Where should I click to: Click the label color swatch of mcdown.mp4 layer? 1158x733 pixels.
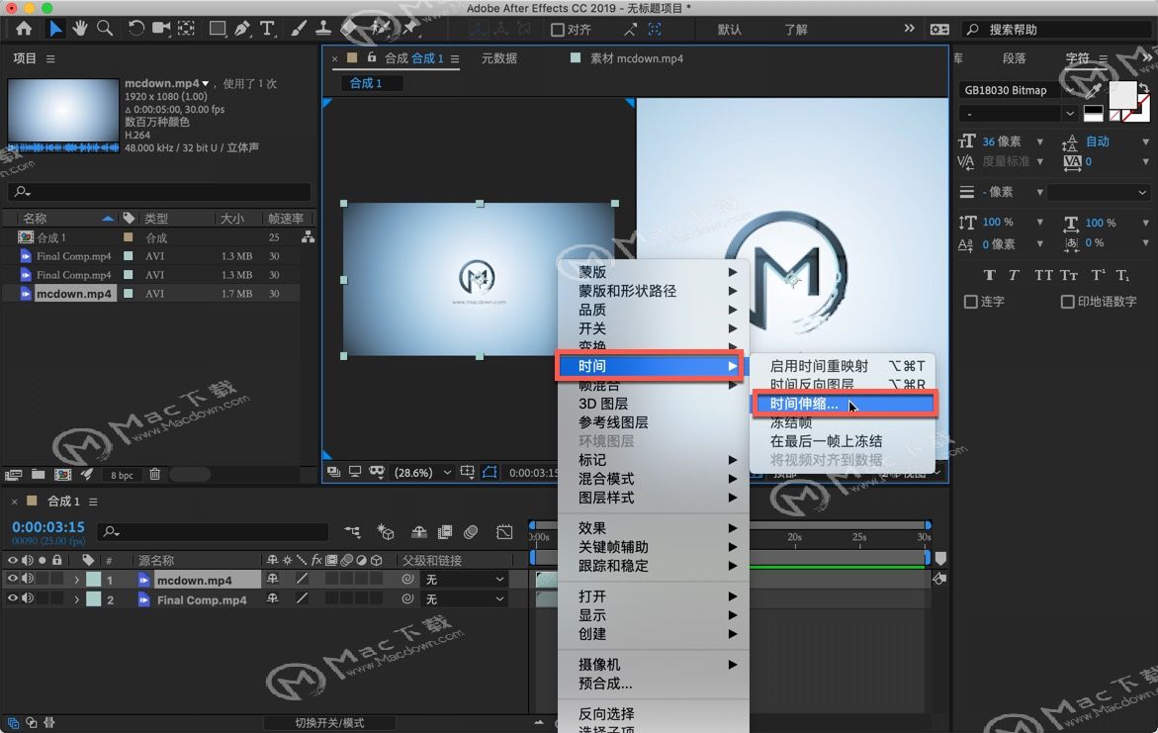pyautogui.click(x=94, y=580)
